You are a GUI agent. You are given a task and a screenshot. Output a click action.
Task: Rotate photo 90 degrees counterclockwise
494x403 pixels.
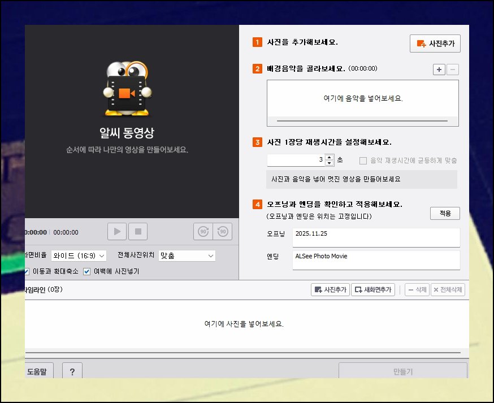223,232
